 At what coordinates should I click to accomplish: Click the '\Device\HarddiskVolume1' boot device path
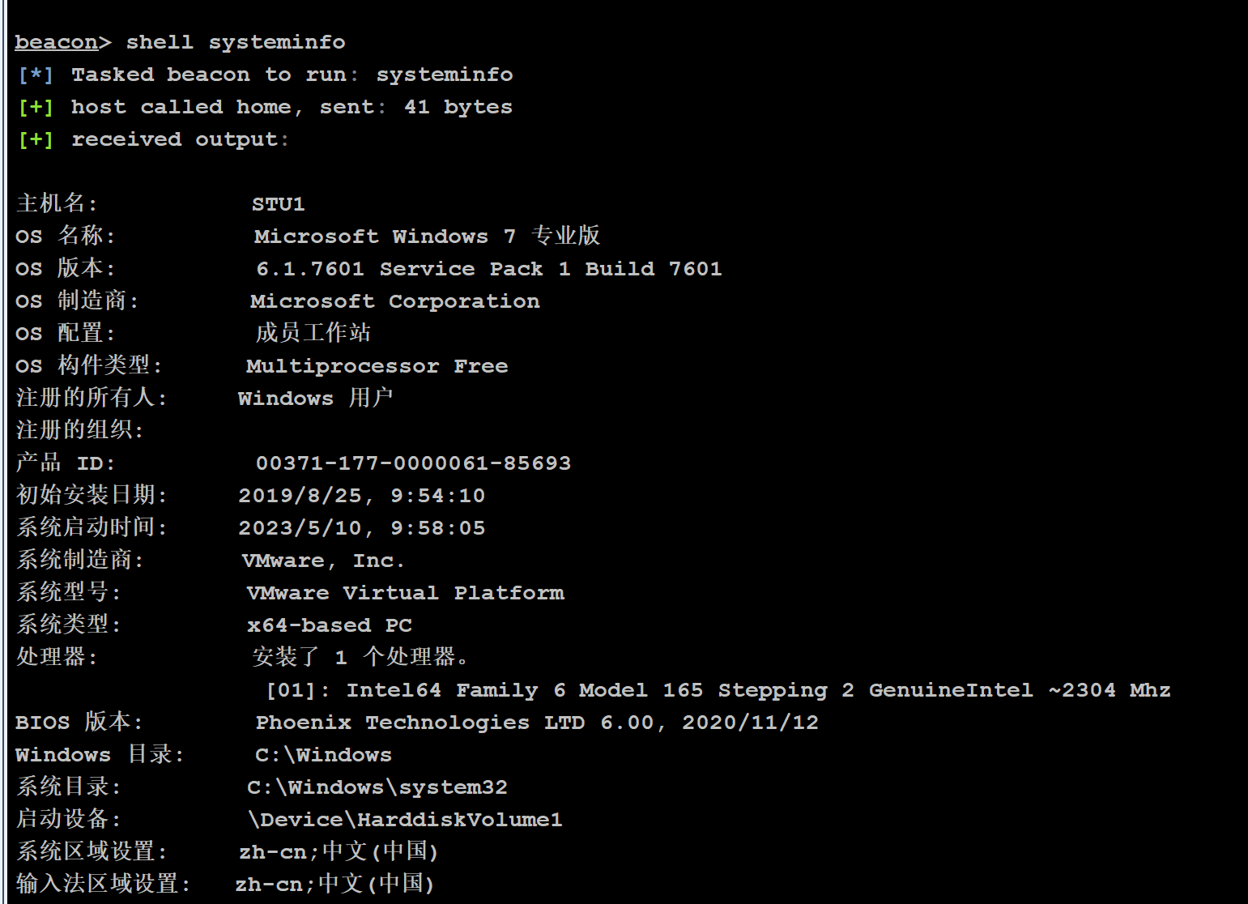405,820
